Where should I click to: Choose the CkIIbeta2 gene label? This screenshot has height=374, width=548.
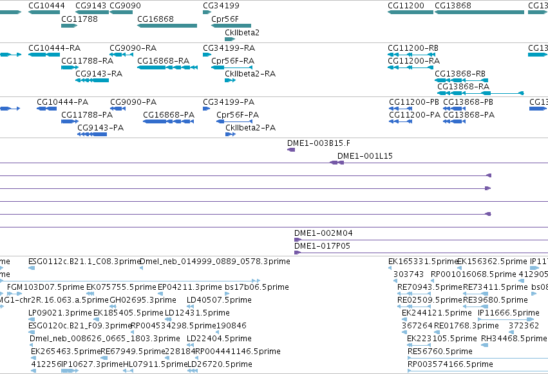point(242,32)
